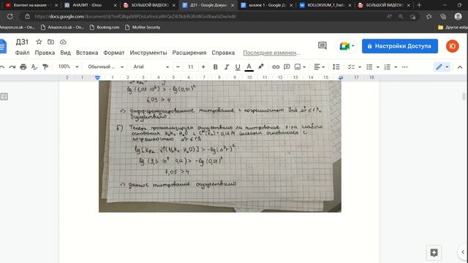Open Вставка menu
Image resolution: width=468 pixels, height=263 pixels.
(x=87, y=53)
